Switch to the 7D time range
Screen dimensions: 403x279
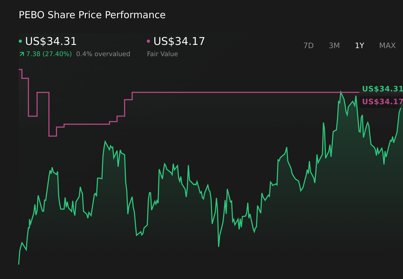[x=309, y=45]
